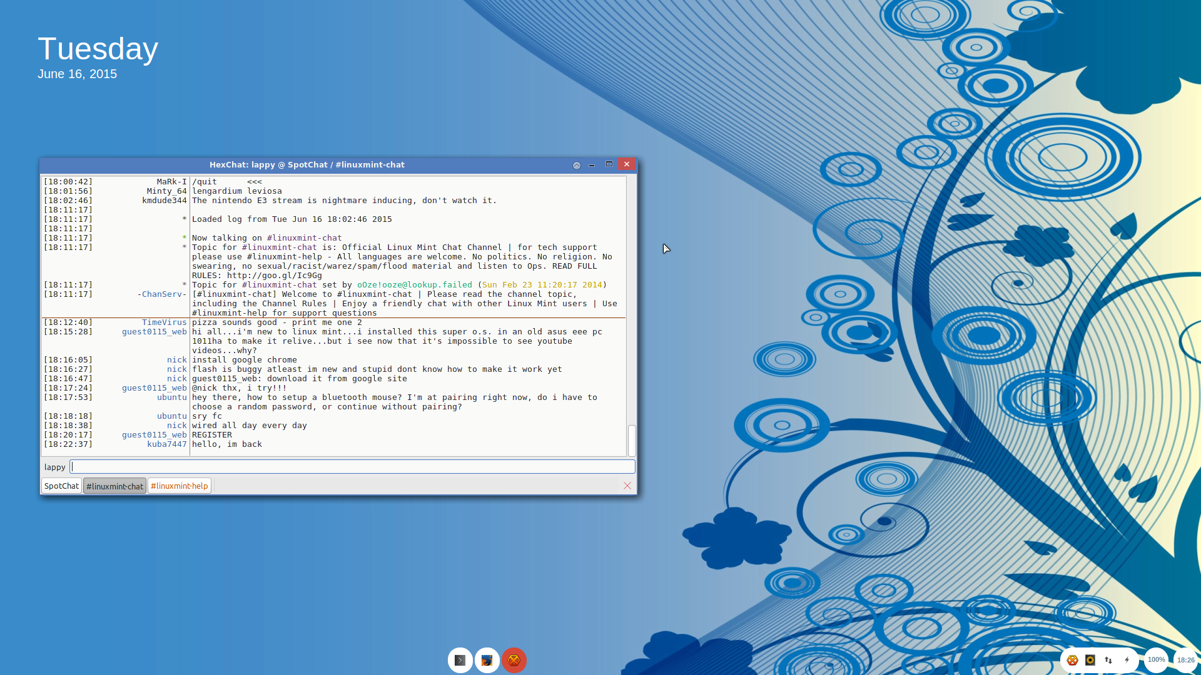Click the o0ze!ooze@lookup.failed hostmask
The image size is (1201, 675).
(415, 285)
